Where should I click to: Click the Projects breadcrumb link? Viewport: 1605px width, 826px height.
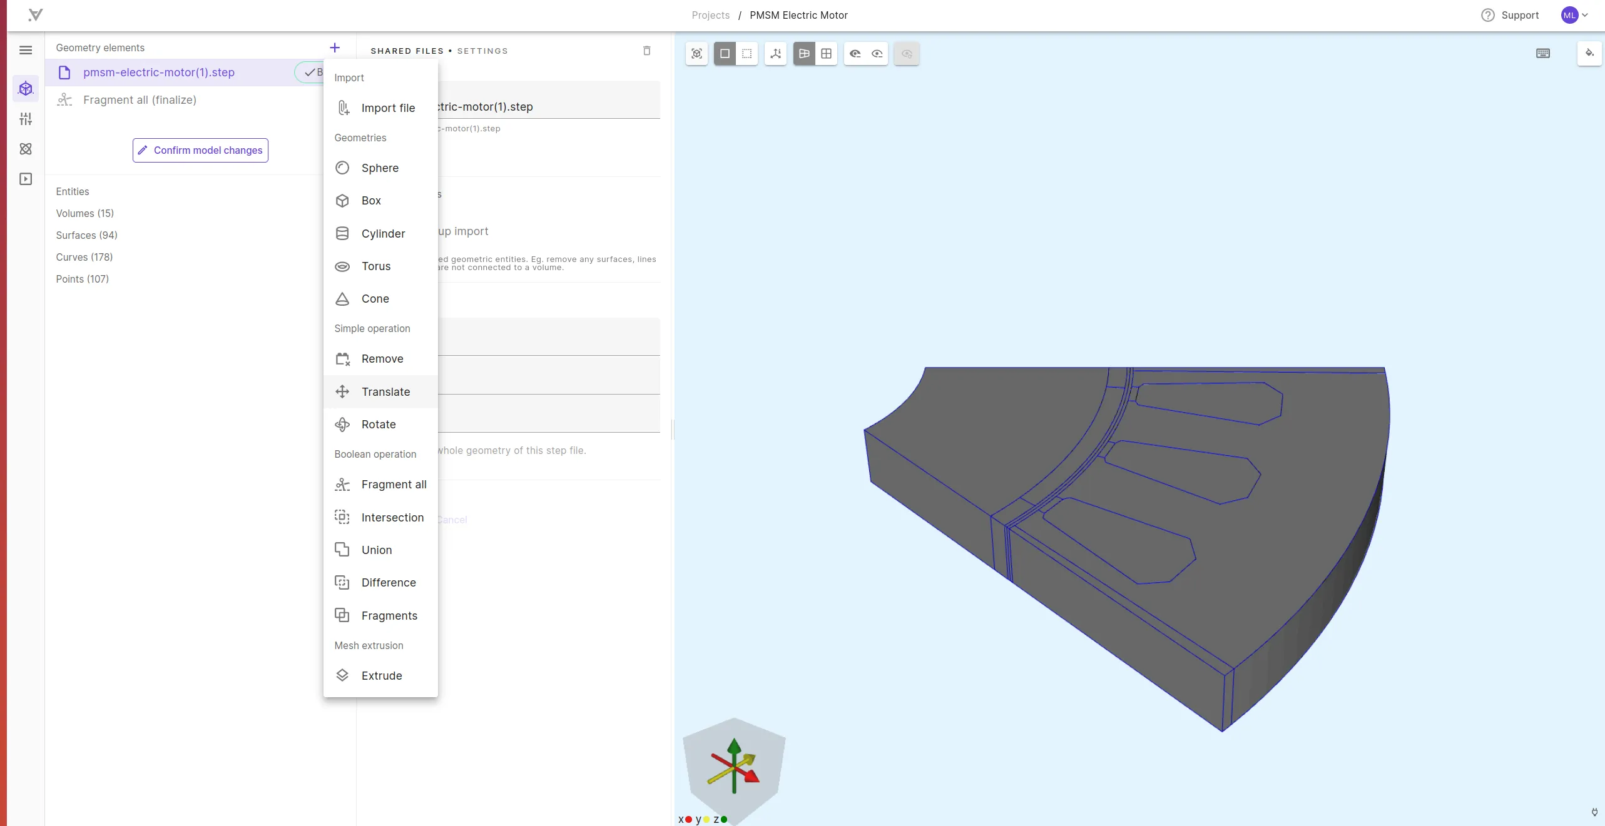point(710,15)
